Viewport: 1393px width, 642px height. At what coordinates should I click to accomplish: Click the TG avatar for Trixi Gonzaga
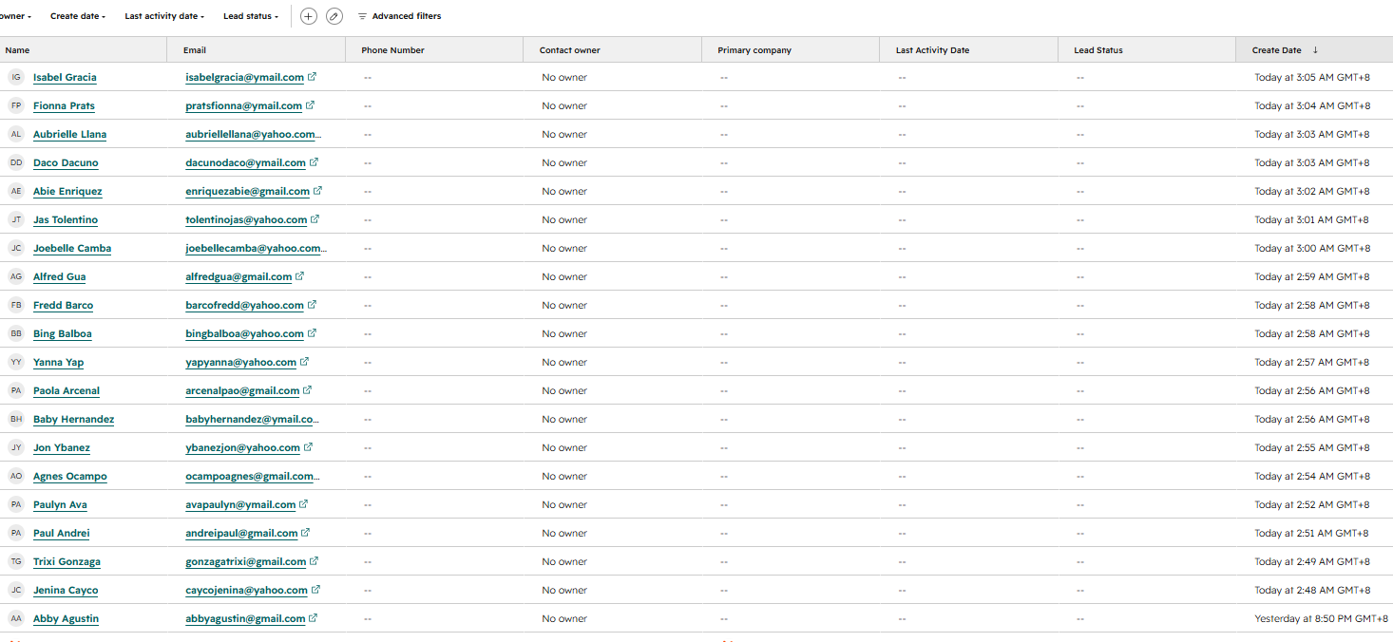click(16, 561)
